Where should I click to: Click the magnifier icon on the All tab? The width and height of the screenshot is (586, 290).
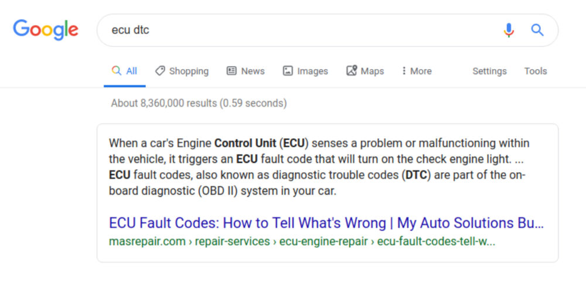point(117,71)
